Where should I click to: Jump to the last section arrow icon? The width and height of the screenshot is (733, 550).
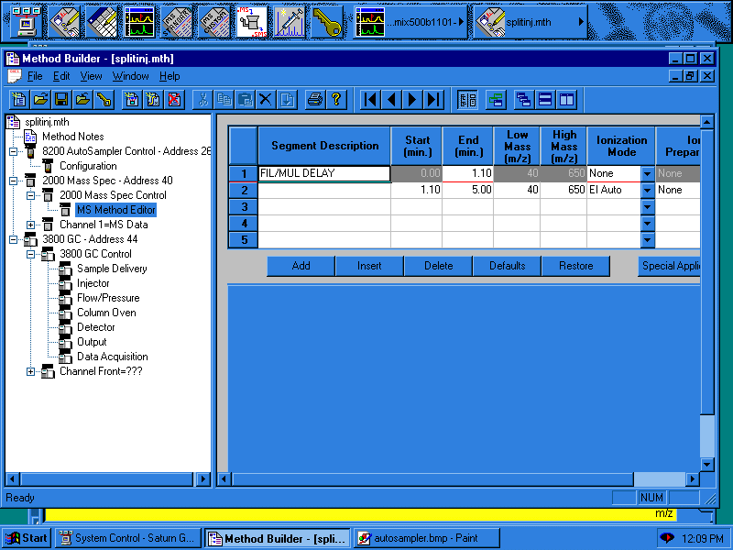click(x=433, y=100)
